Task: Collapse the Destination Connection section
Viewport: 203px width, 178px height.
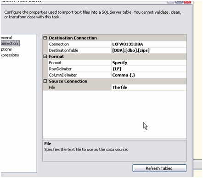Action: (x=45, y=38)
